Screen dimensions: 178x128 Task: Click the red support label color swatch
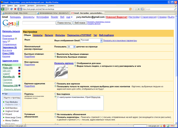[19, 74]
